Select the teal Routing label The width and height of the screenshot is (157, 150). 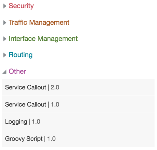21,55
